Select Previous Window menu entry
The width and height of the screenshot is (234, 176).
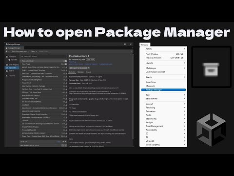(x=163, y=58)
